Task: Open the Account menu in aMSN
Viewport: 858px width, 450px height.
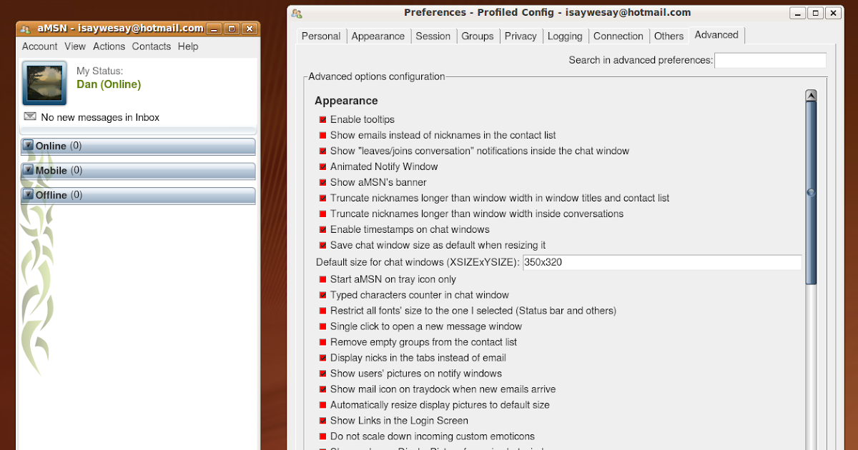Action: [39, 46]
